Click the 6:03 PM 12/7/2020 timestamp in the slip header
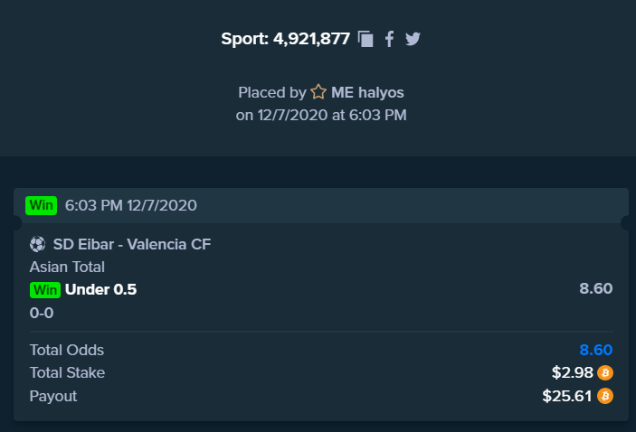The width and height of the screenshot is (636, 432). pyautogui.click(x=131, y=205)
